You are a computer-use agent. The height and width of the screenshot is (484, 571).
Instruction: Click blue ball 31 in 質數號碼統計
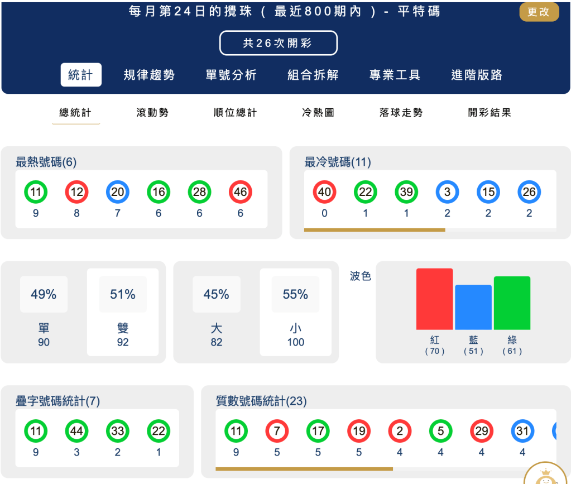(522, 431)
